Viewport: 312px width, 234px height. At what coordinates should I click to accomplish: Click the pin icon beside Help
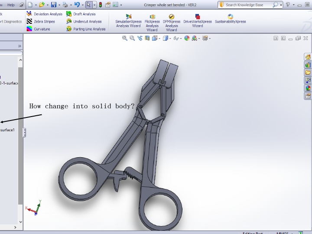point(22,5)
